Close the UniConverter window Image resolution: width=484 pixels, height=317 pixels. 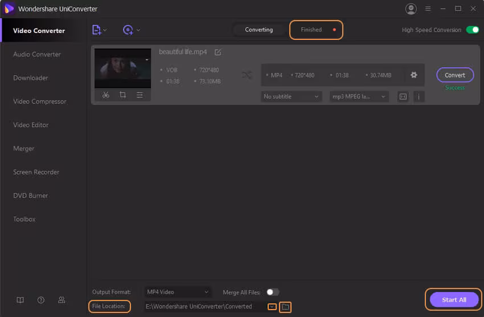click(473, 9)
